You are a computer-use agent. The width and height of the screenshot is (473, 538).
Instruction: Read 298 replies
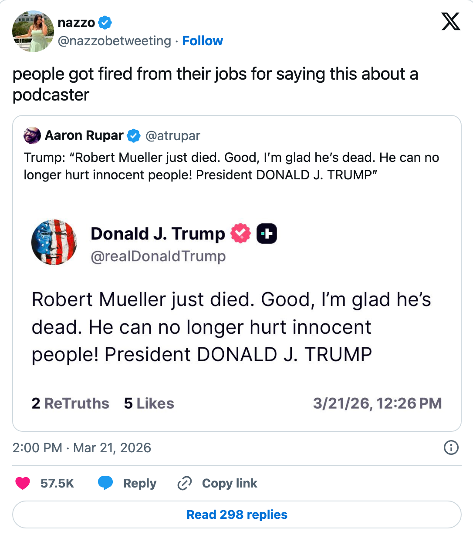coord(236,514)
